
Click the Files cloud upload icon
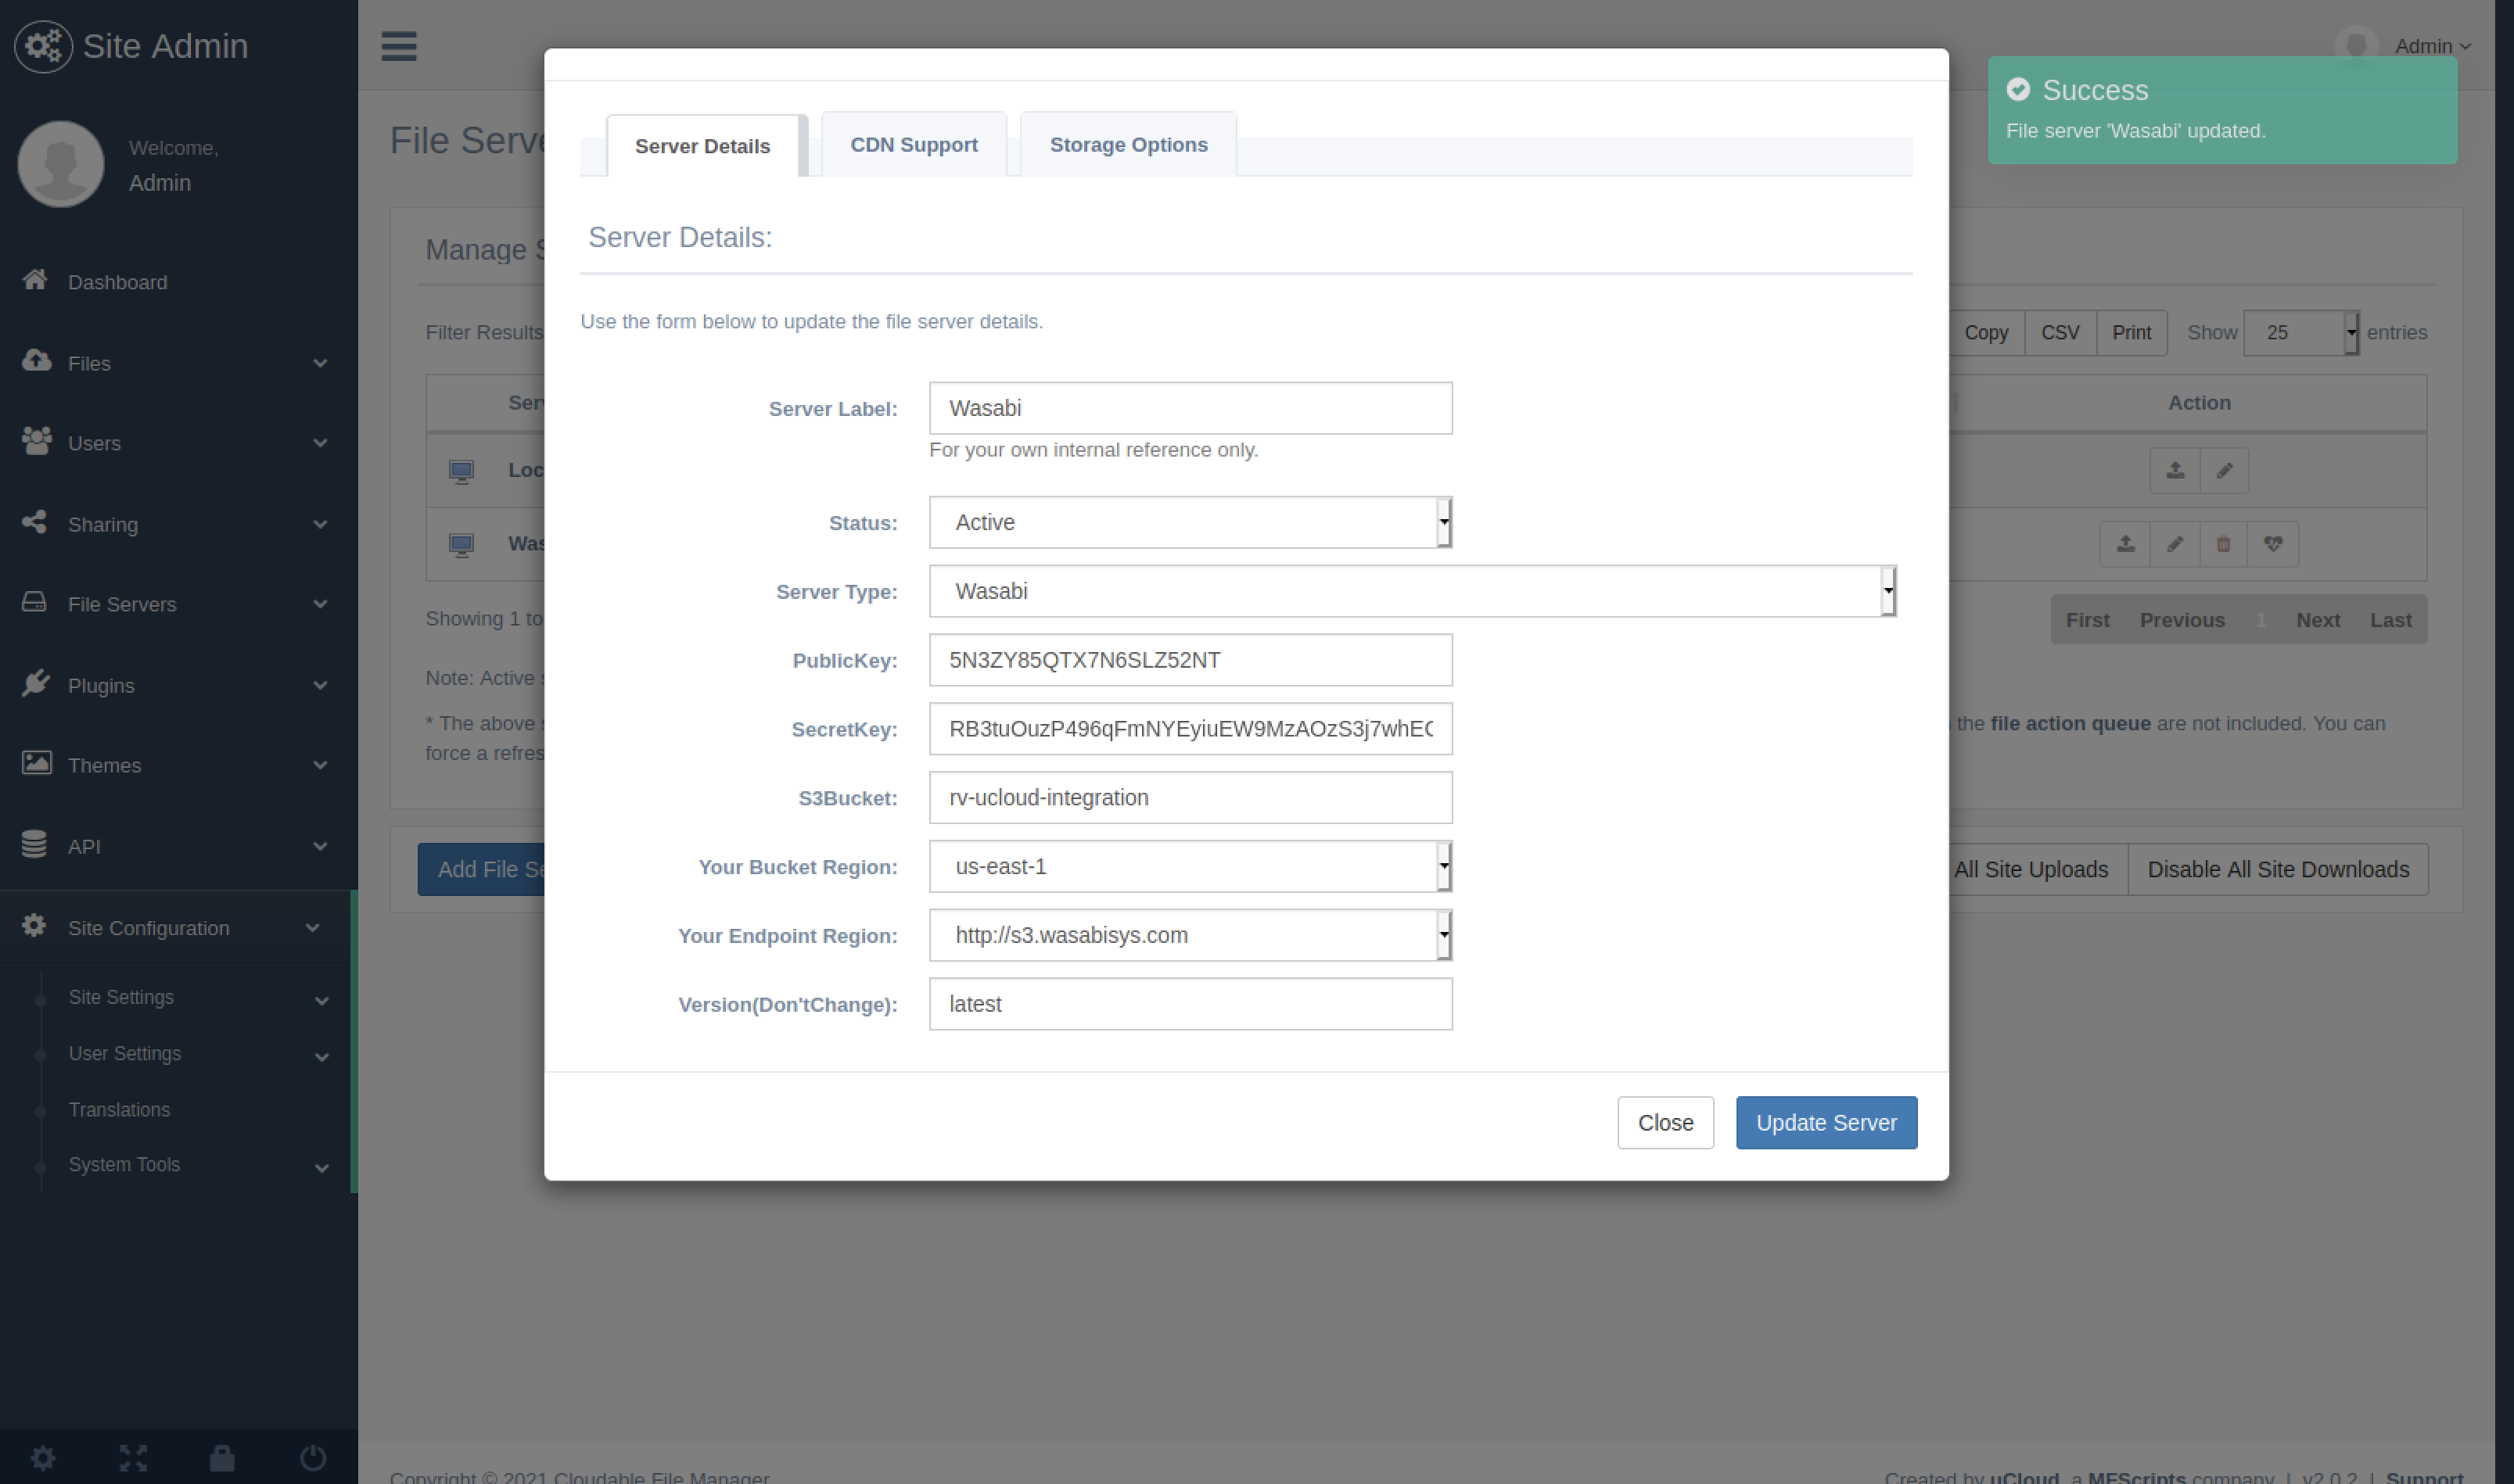(x=36, y=361)
